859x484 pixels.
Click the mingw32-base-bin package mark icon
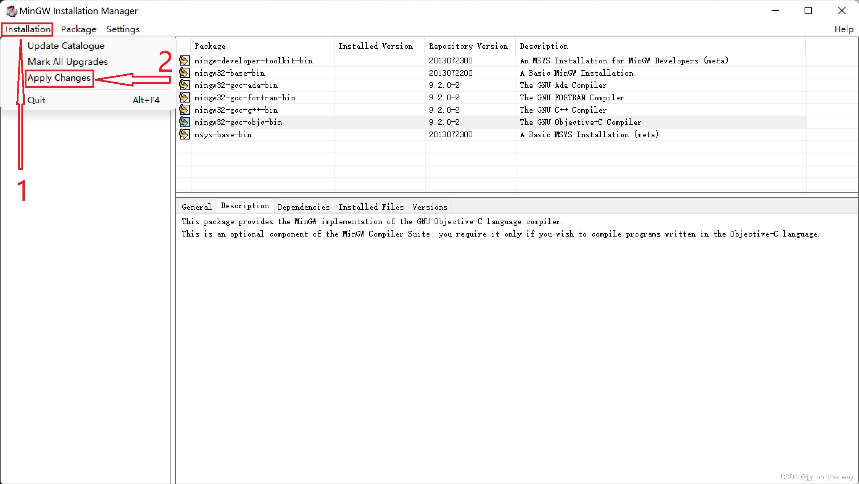point(184,72)
